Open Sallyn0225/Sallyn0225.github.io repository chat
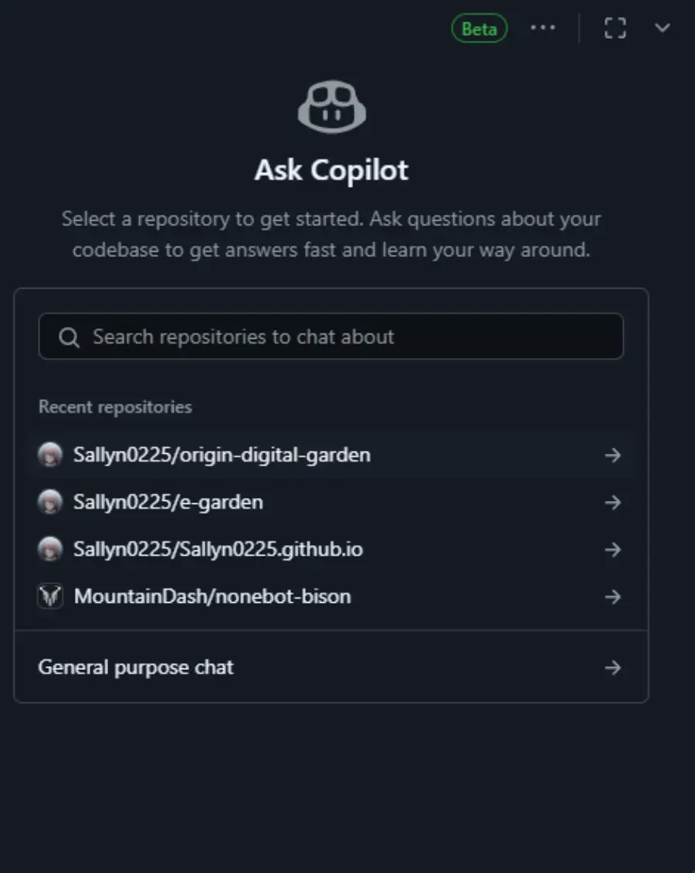The height and width of the screenshot is (873, 695). click(x=218, y=549)
